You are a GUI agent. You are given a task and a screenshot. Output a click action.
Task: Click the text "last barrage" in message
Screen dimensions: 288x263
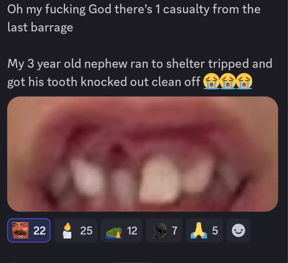(40, 27)
